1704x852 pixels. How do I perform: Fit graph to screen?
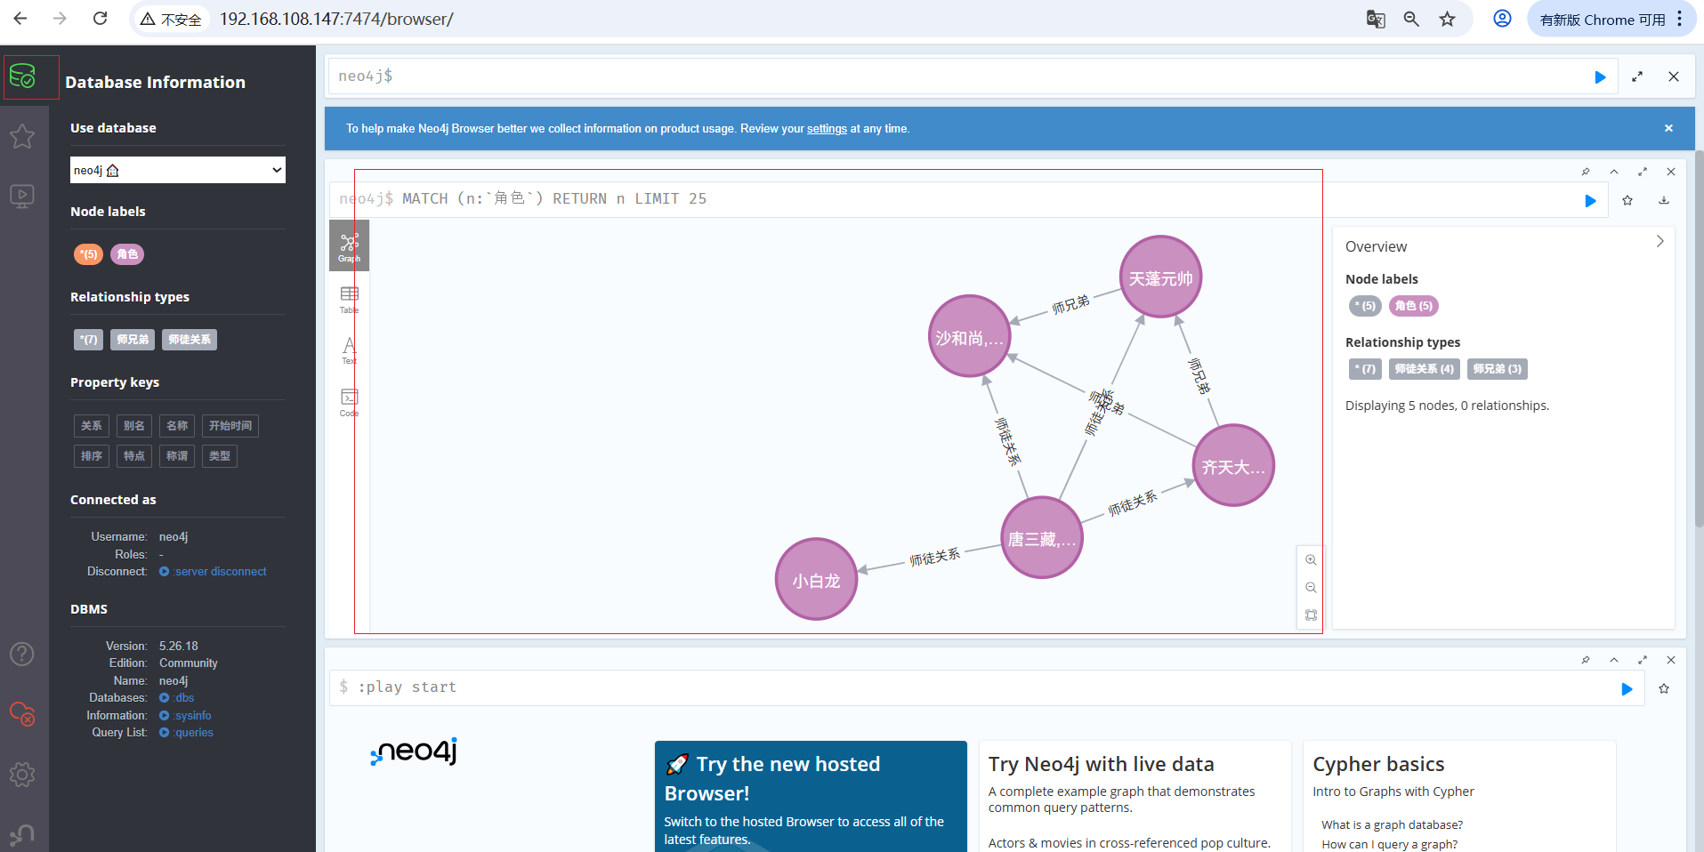[1311, 615]
